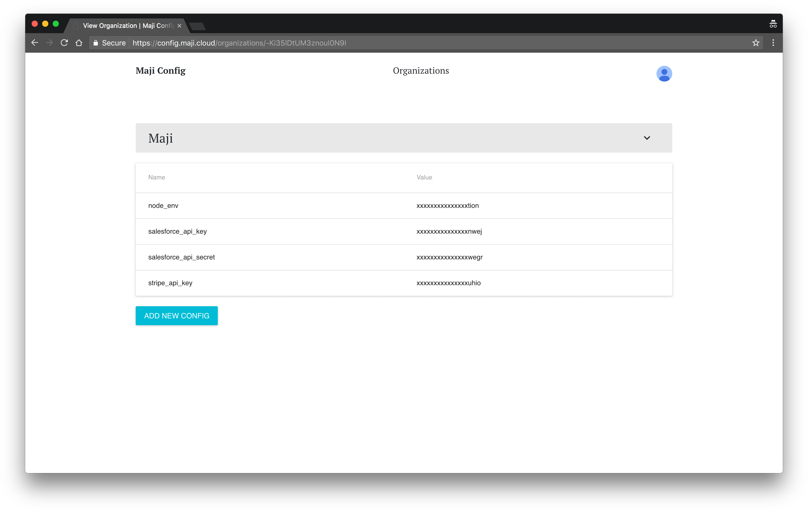Close the View Organization browser tab
Image resolution: width=808 pixels, height=512 pixels.
(179, 26)
